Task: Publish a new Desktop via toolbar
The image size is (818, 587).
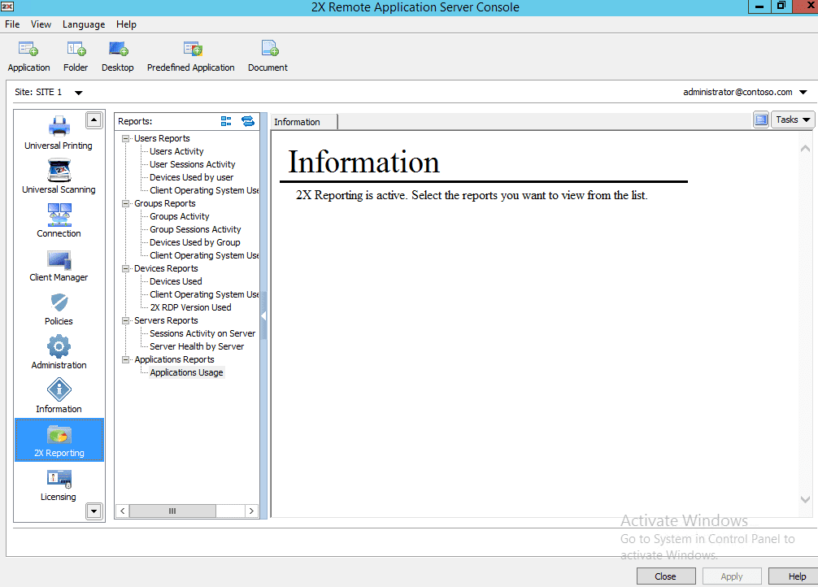Action: (118, 56)
